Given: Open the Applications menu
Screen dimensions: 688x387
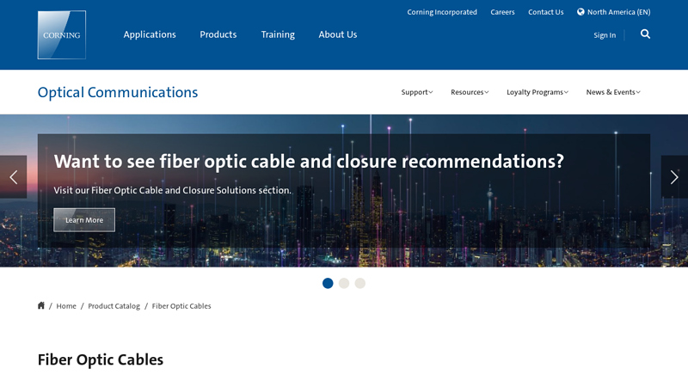Looking at the screenshot, I should (150, 34).
